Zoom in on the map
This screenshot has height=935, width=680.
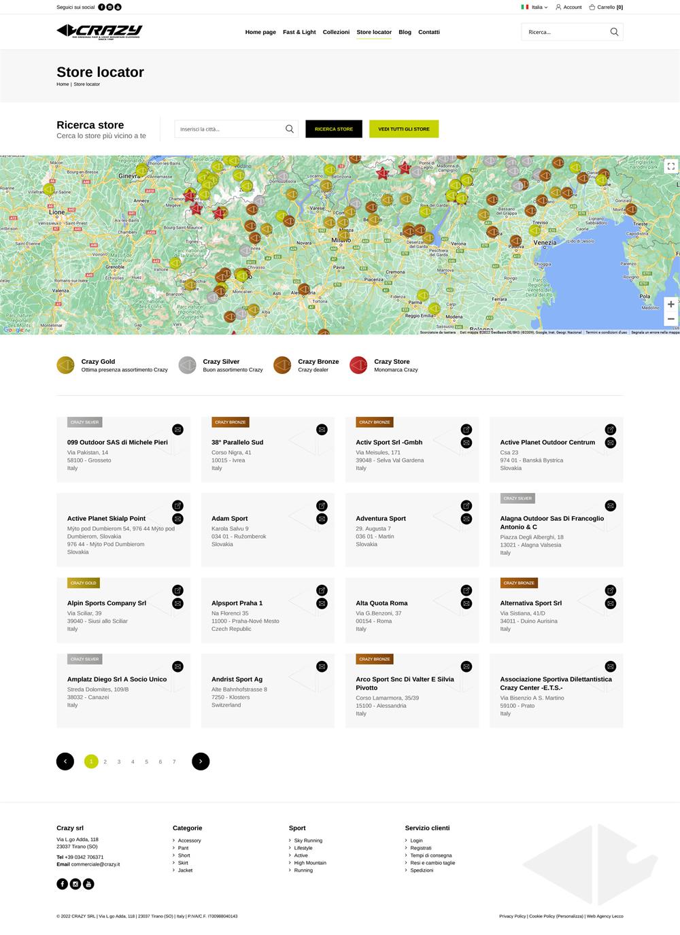point(670,304)
